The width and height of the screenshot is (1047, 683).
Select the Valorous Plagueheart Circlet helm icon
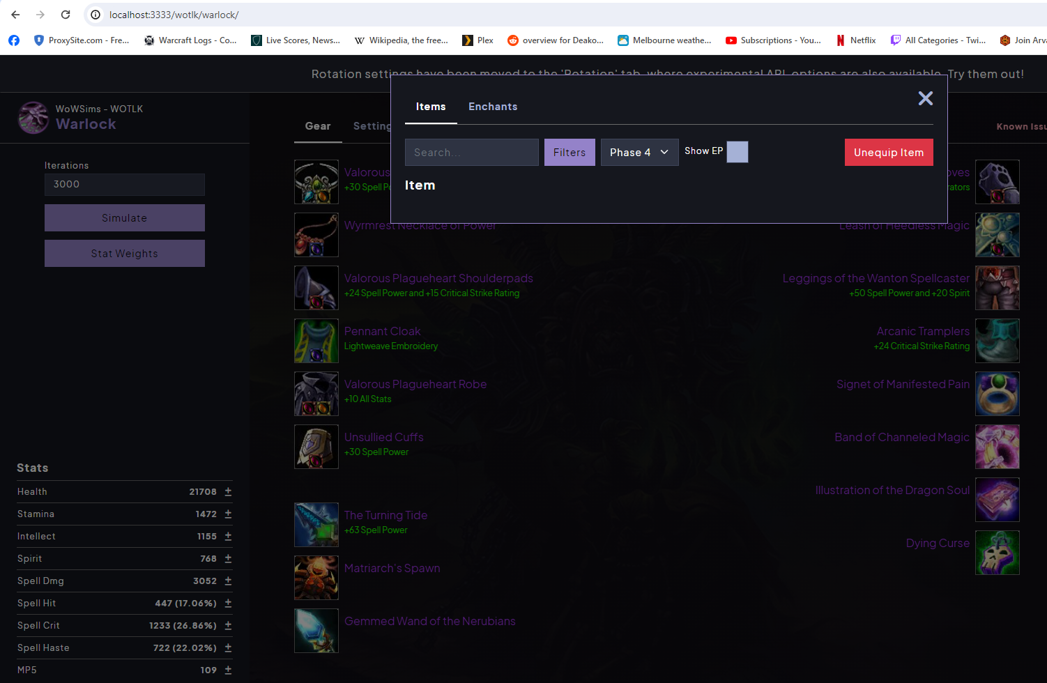[316, 182]
